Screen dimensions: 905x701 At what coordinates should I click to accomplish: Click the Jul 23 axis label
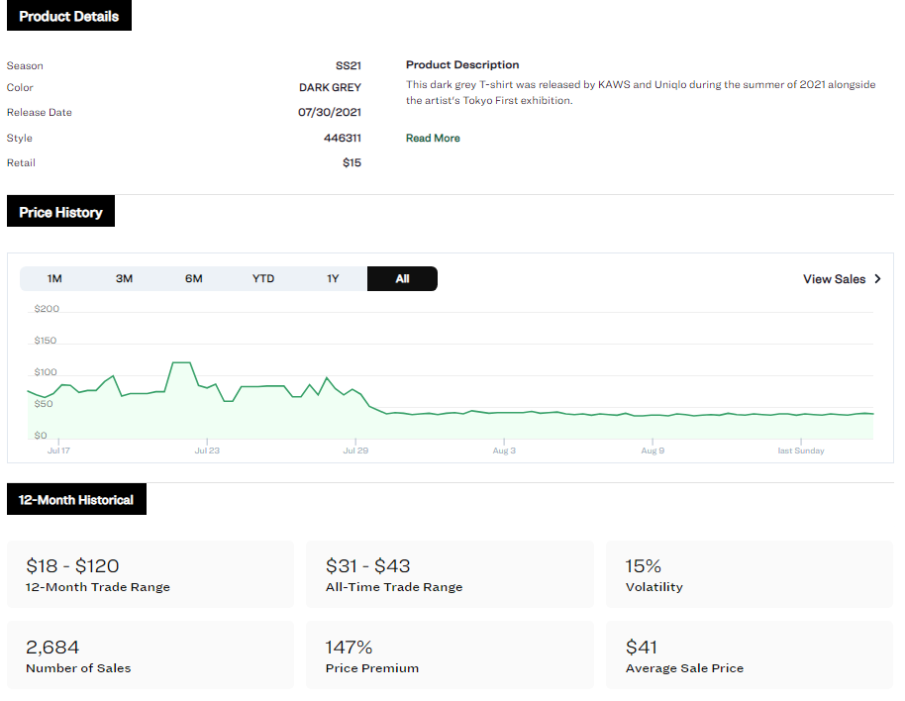(207, 451)
